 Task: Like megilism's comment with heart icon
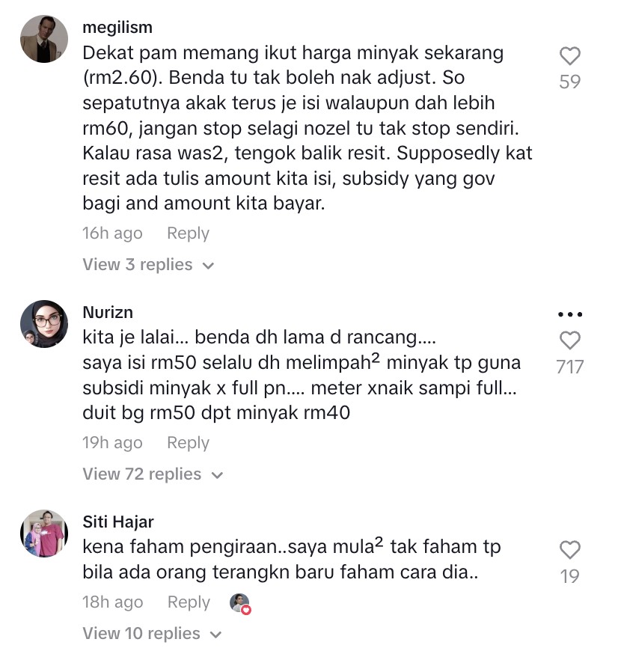pyautogui.click(x=569, y=56)
